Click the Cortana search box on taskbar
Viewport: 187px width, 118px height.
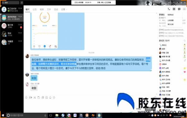pos(27,115)
